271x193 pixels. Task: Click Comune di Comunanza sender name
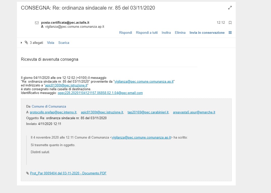click(49, 107)
